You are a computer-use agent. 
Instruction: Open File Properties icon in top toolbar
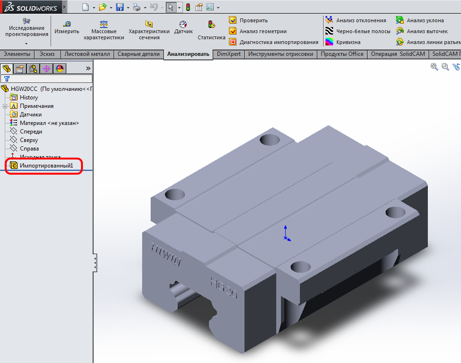[199, 7]
